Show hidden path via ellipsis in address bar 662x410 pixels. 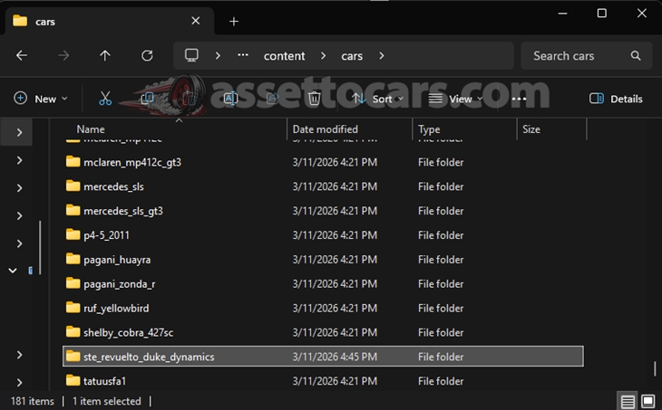tap(243, 55)
